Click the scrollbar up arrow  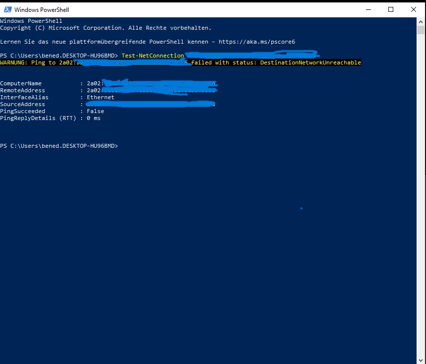coord(421,22)
